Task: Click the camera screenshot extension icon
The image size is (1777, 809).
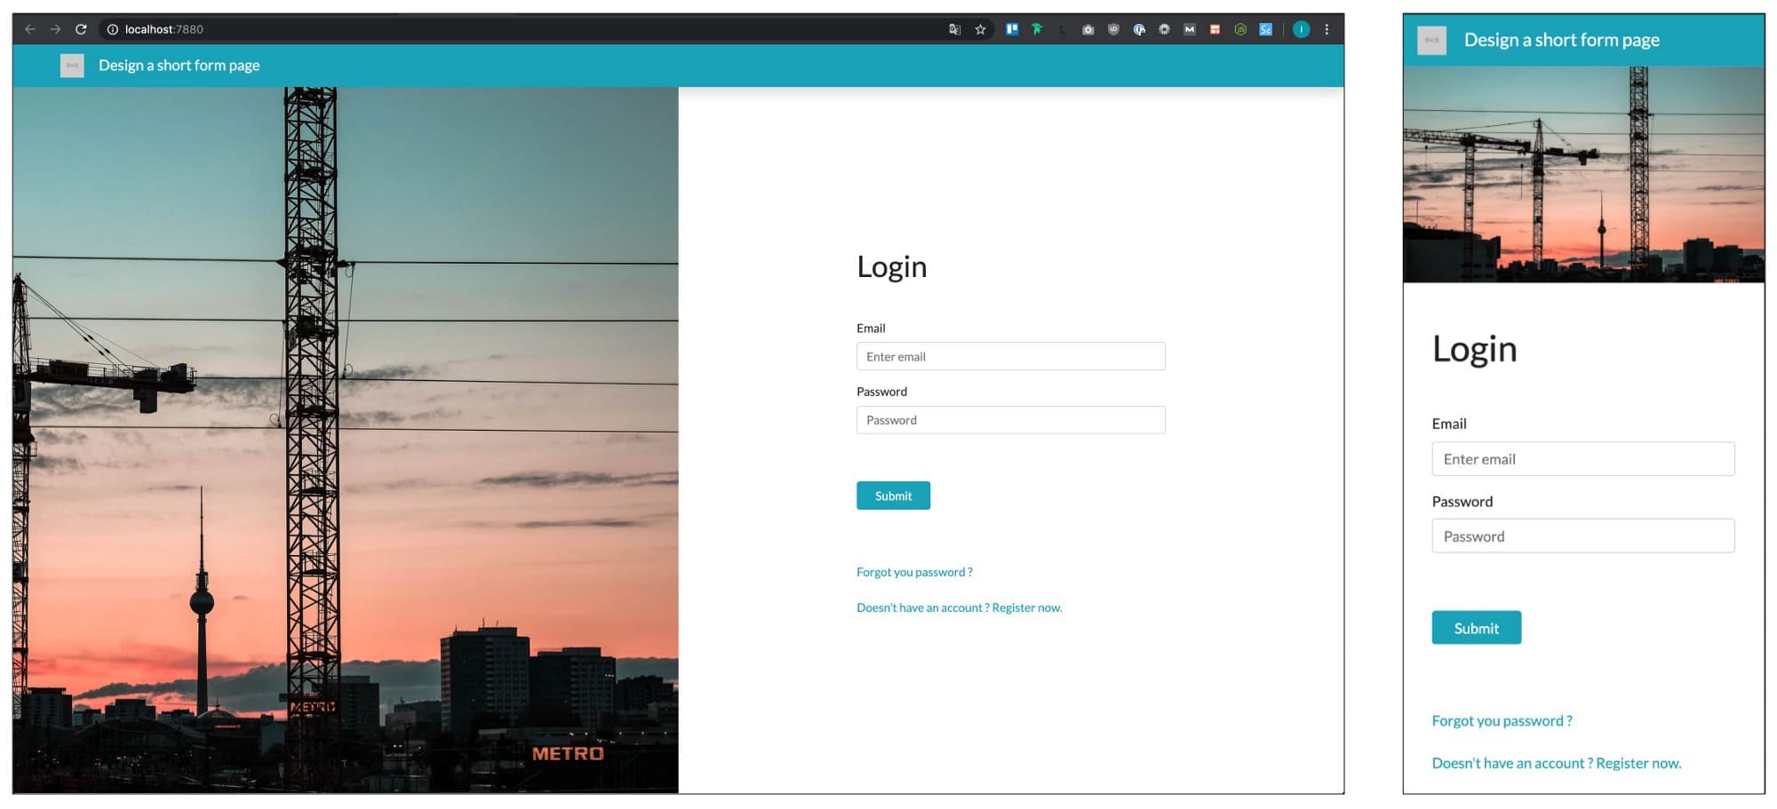Action: [x=1088, y=29]
